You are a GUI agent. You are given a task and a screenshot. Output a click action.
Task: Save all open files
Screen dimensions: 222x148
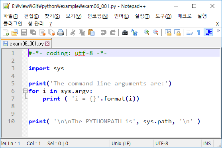click(x=33, y=32)
